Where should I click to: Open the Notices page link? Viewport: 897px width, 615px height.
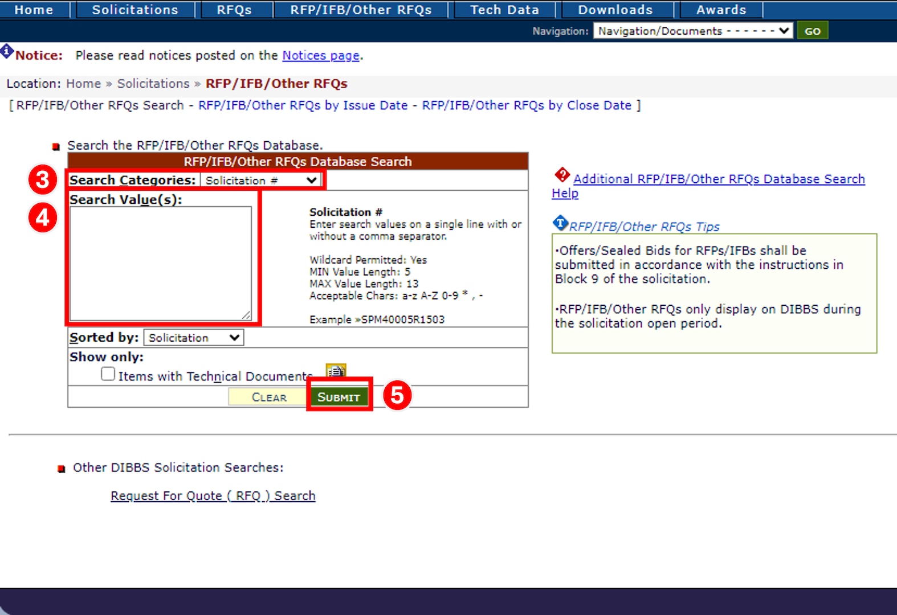pos(321,56)
